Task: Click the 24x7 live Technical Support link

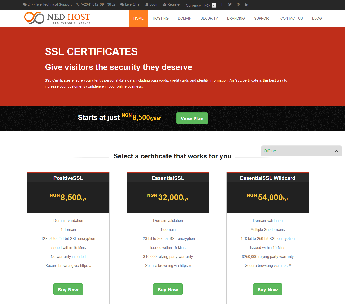Action: [x=47, y=4]
